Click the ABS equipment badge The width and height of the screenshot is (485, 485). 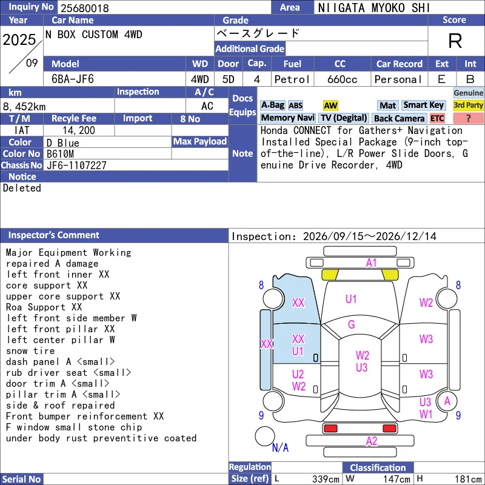click(x=295, y=105)
